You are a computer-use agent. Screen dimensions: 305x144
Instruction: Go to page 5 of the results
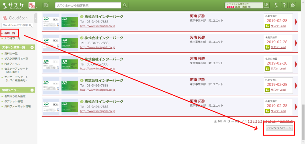256,121
